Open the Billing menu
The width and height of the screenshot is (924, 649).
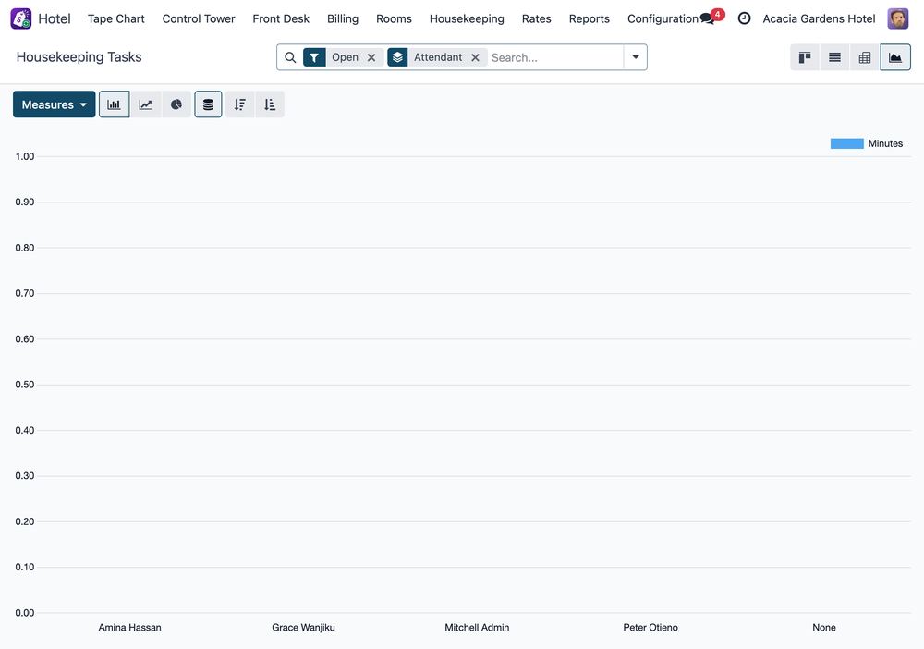343,18
